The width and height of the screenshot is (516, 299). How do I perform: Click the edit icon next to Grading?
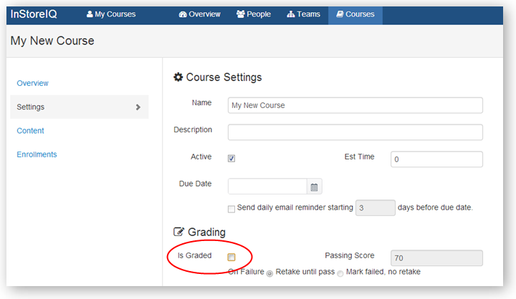(178, 232)
